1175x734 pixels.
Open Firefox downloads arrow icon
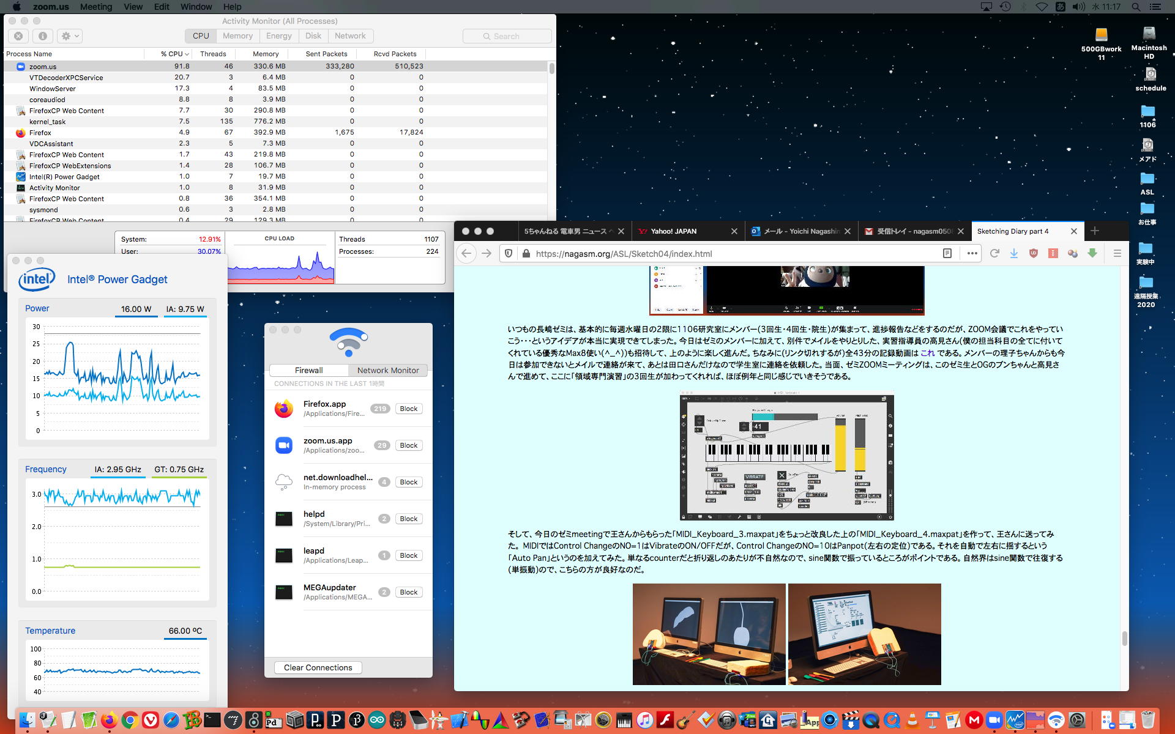1013,253
